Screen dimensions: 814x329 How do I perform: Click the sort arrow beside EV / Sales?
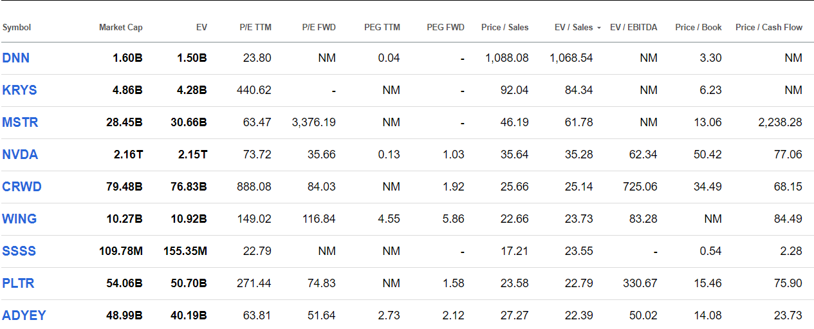click(599, 28)
